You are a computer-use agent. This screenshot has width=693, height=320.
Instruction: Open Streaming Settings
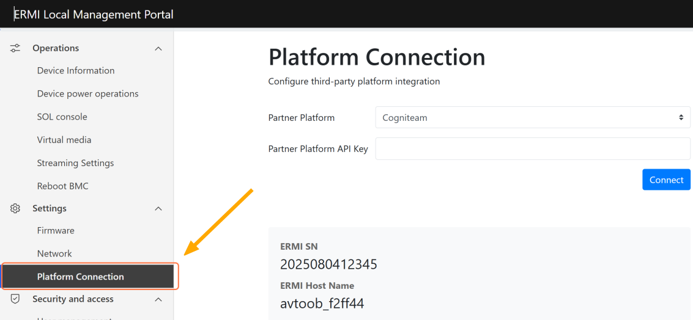(x=75, y=163)
